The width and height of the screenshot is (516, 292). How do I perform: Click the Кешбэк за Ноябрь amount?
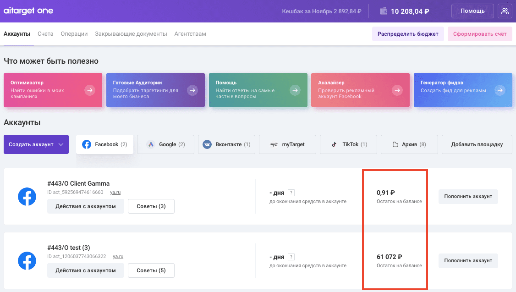click(x=322, y=11)
